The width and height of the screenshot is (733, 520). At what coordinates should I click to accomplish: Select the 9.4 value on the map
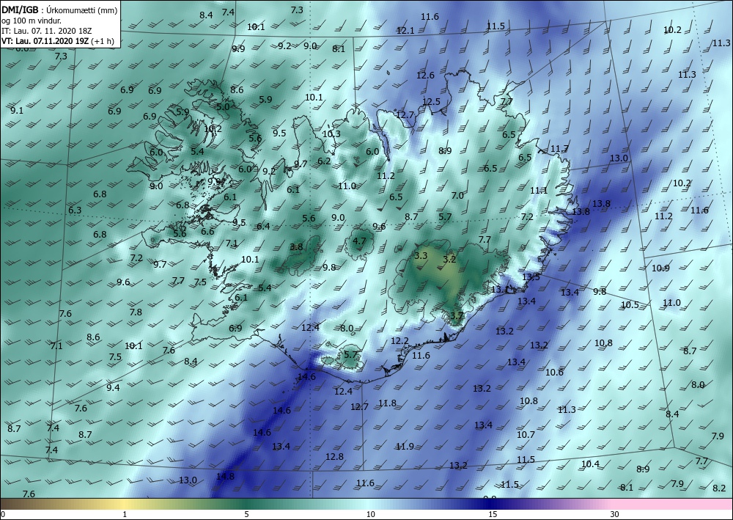click(x=113, y=387)
